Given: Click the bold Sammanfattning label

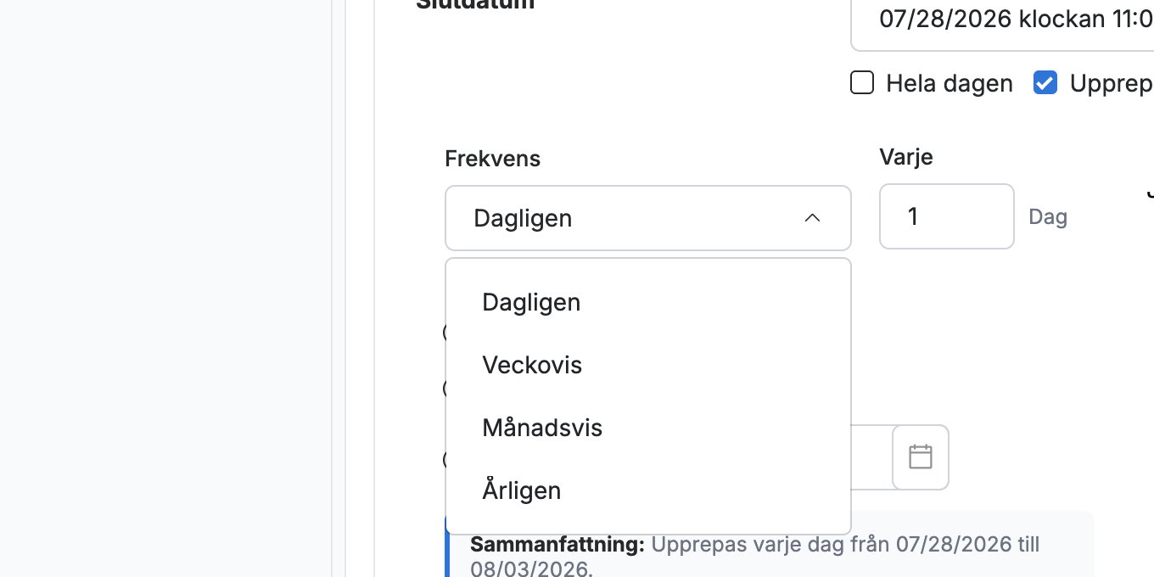Looking at the screenshot, I should click(x=557, y=544).
